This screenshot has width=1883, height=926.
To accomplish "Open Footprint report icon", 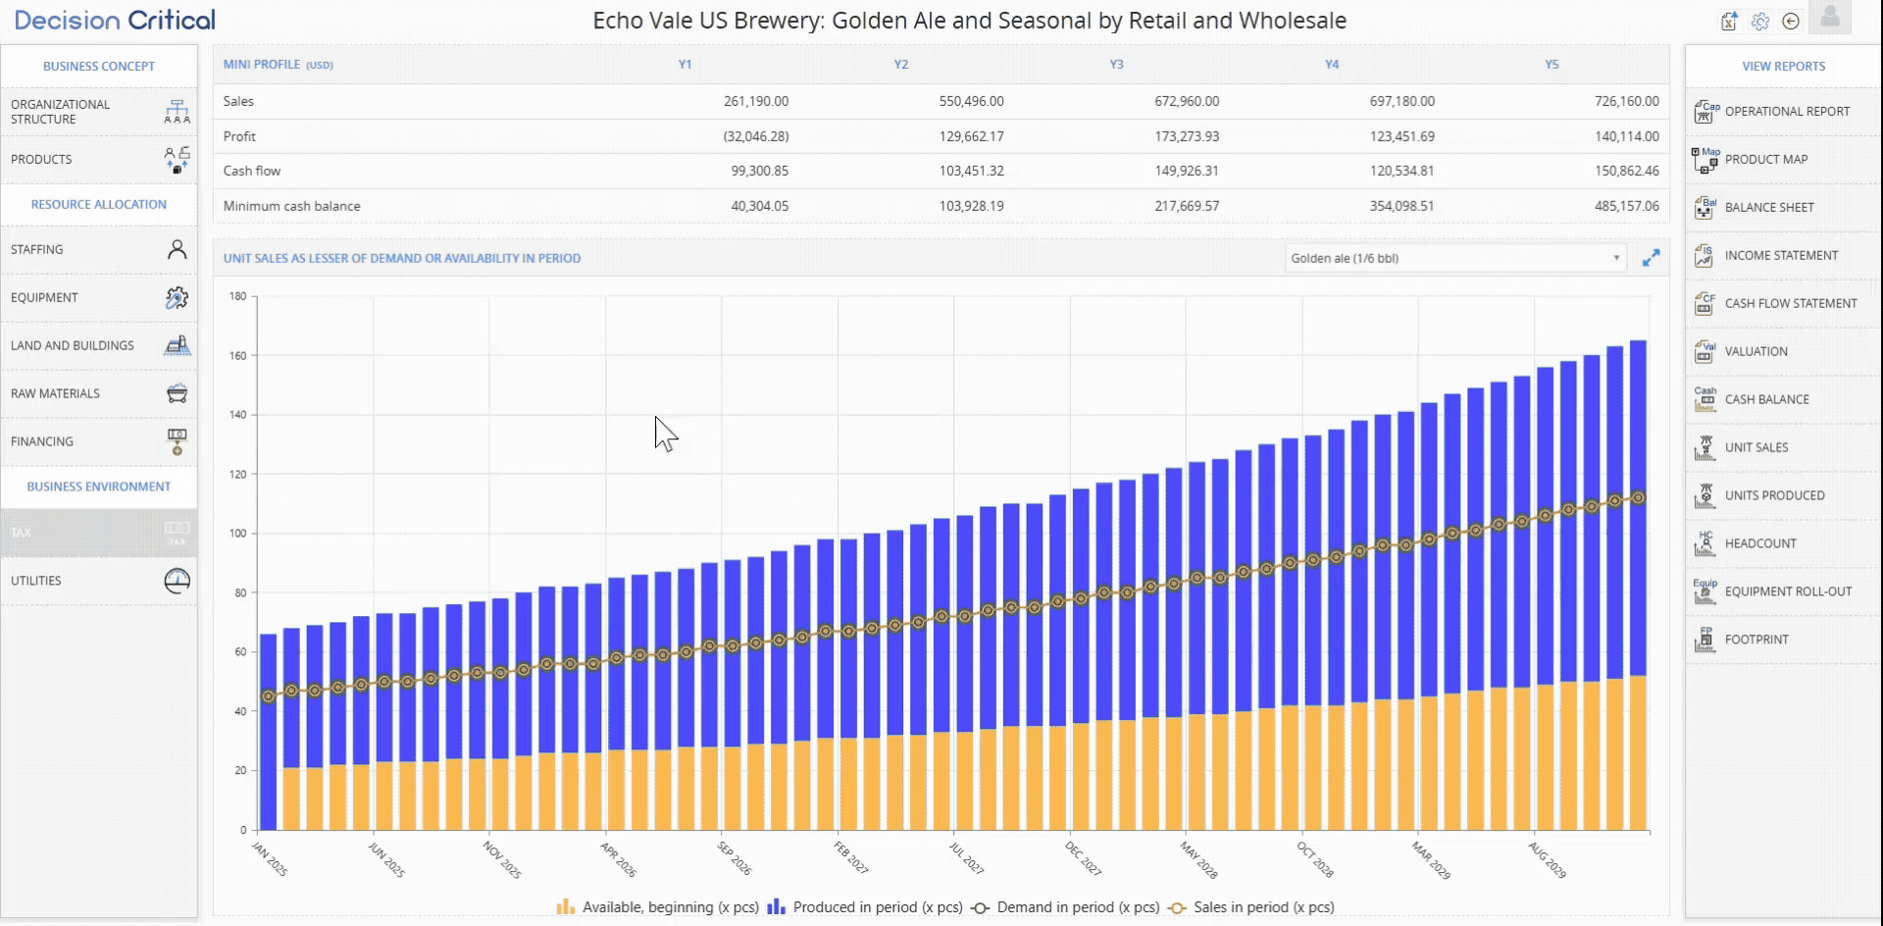I will 1705,640.
